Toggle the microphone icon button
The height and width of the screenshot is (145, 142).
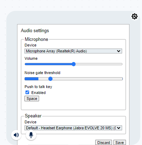[31, 135]
